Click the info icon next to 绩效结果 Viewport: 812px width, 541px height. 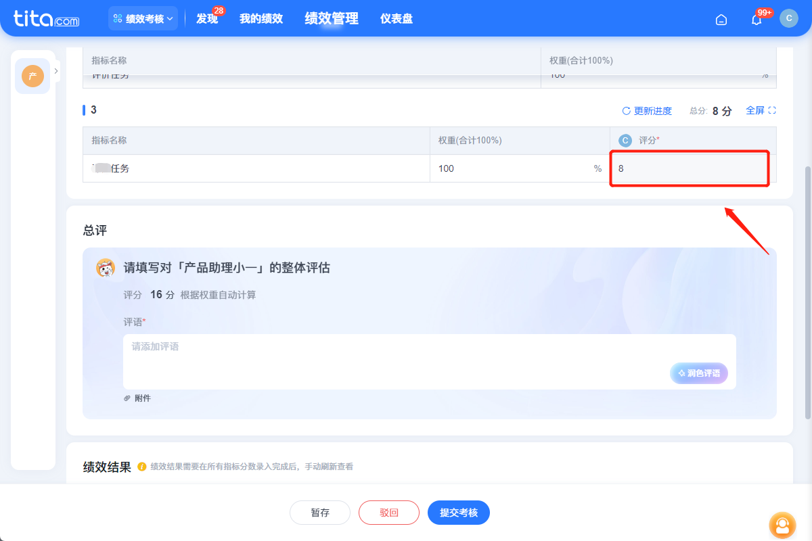141,466
